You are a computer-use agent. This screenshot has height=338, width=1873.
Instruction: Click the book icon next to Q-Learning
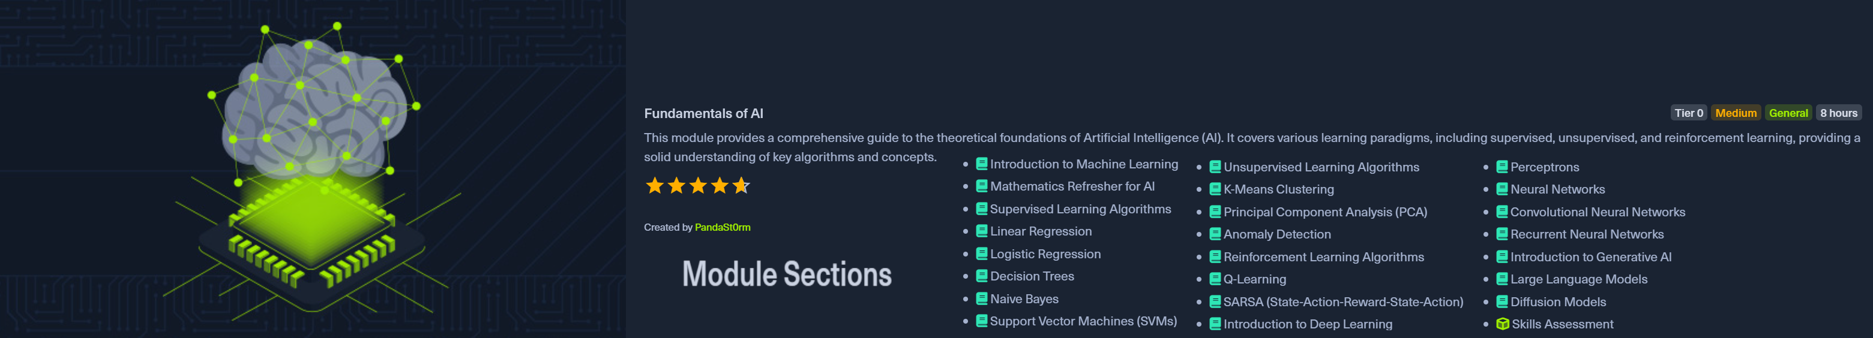point(1214,279)
